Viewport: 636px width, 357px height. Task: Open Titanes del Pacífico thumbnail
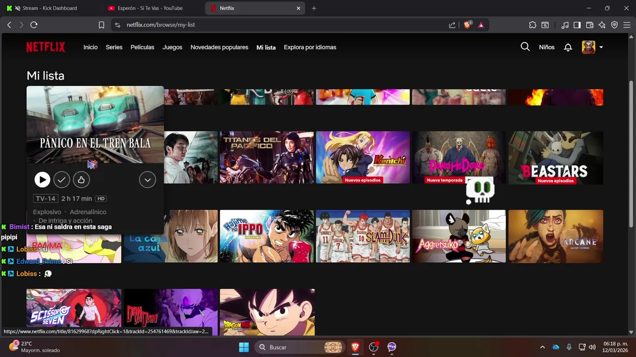pyautogui.click(x=267, y=157)
